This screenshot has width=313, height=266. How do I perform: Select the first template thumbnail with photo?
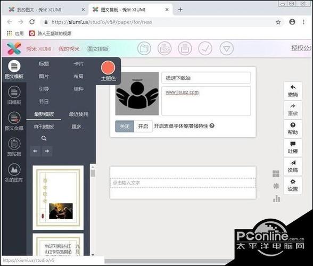pyautogui.click(x=58, y=197)
